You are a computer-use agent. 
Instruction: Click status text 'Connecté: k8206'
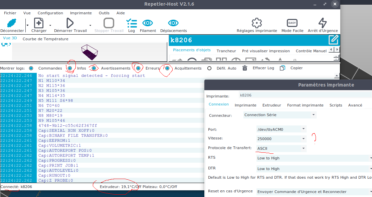pyautogui.click(x=16, y=187)
